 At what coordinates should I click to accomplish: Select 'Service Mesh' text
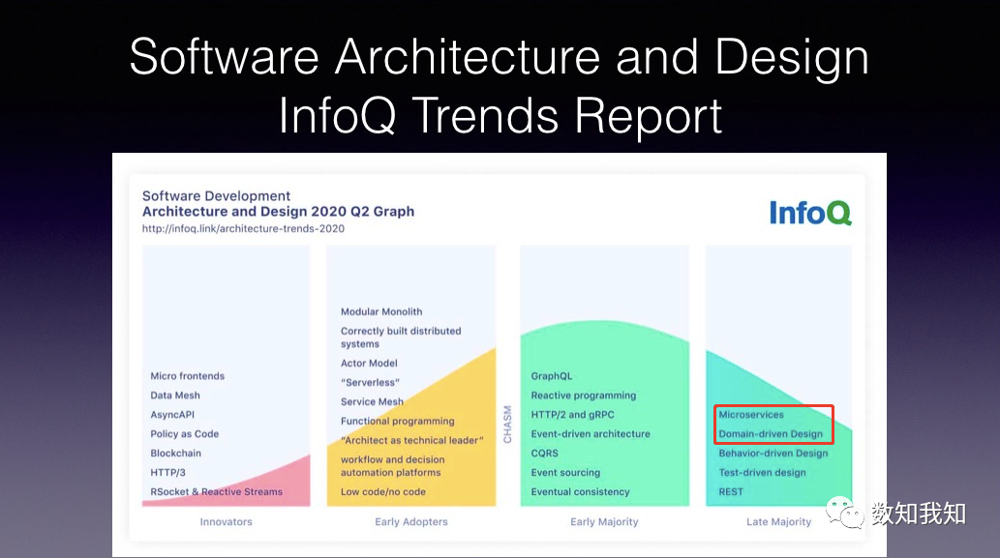point(372,402)
